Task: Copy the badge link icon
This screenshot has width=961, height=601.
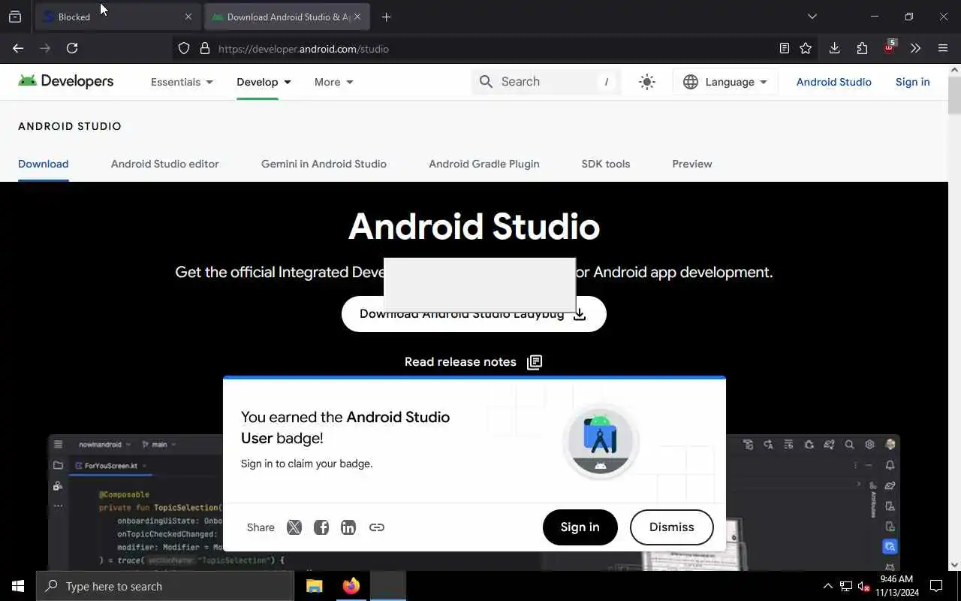Action: coord(377,527)
